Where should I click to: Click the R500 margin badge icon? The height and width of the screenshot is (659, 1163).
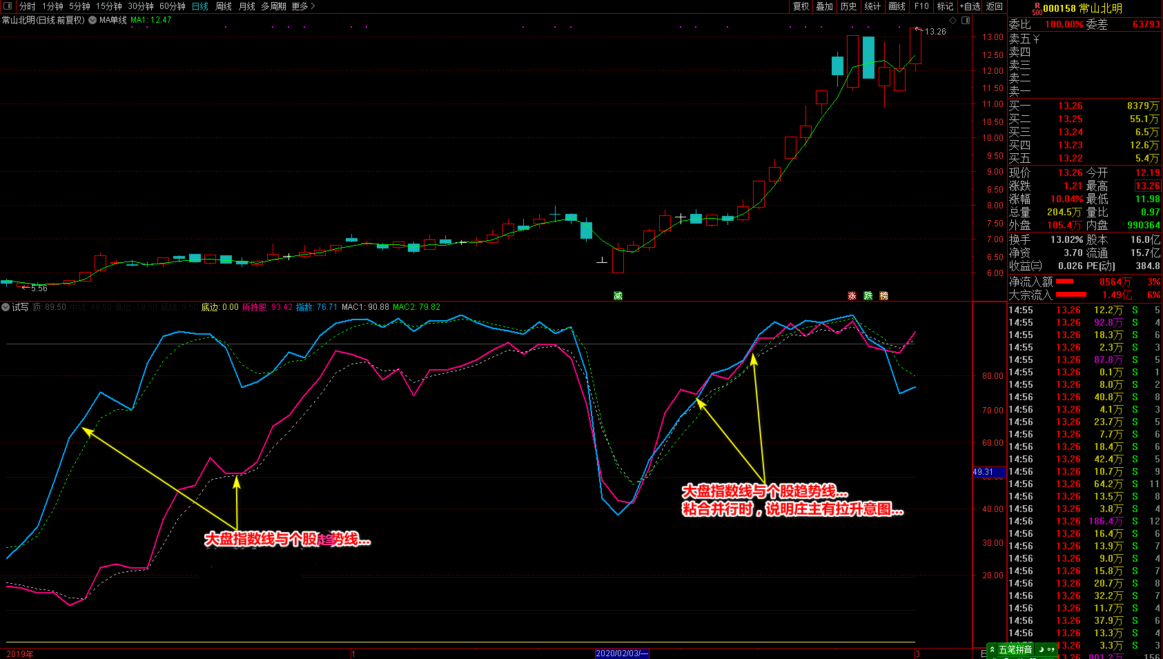point(1037,8)
